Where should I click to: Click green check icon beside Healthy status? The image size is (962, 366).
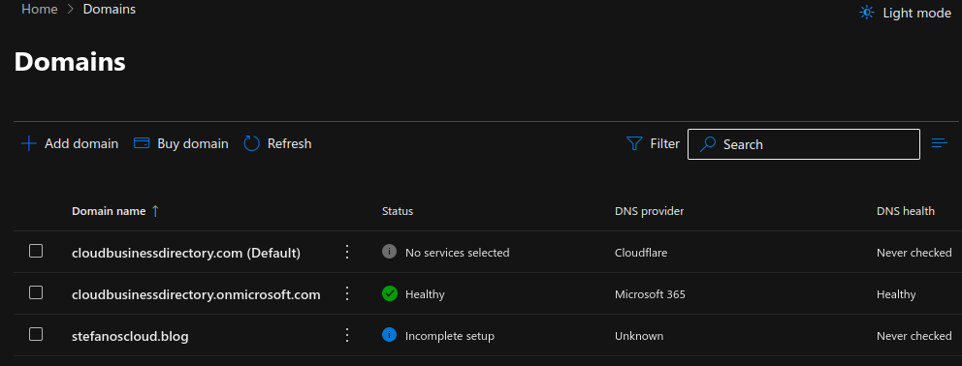[x=389, y=293]
